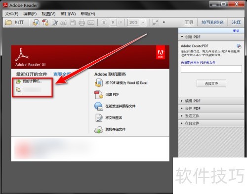This screenshot has height=194, width=247.
Task: Open the 编辑(E) menu
Action: coord(30,14)
